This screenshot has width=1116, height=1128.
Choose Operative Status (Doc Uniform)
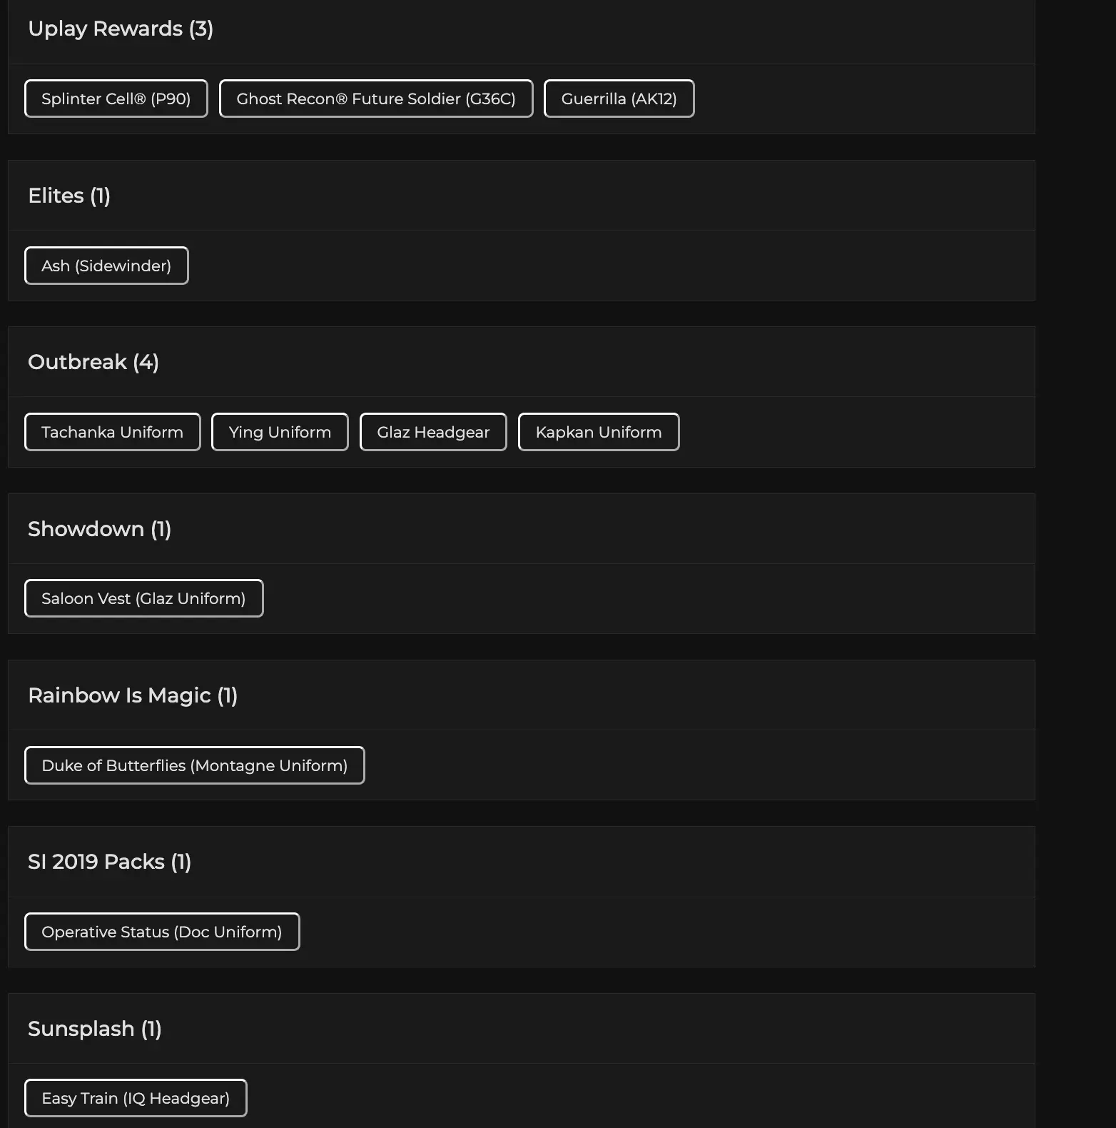[162, 932]
